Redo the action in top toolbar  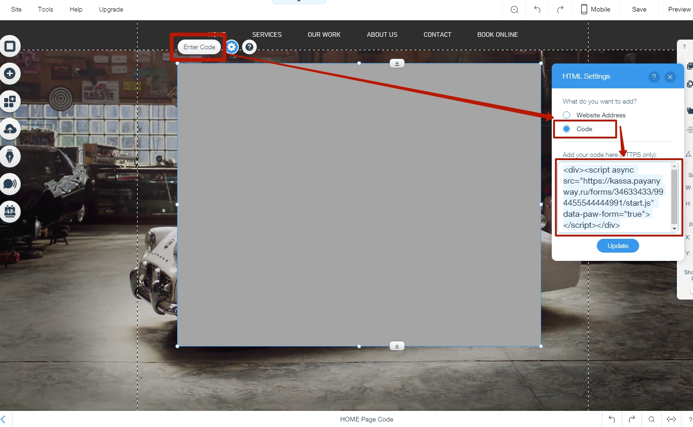click(560, 10)
